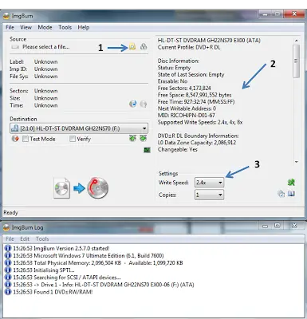Click the ImgBurn Log window title icon
Screen dimensions: 307x319
pyautogui.click(x=6, y=227)
